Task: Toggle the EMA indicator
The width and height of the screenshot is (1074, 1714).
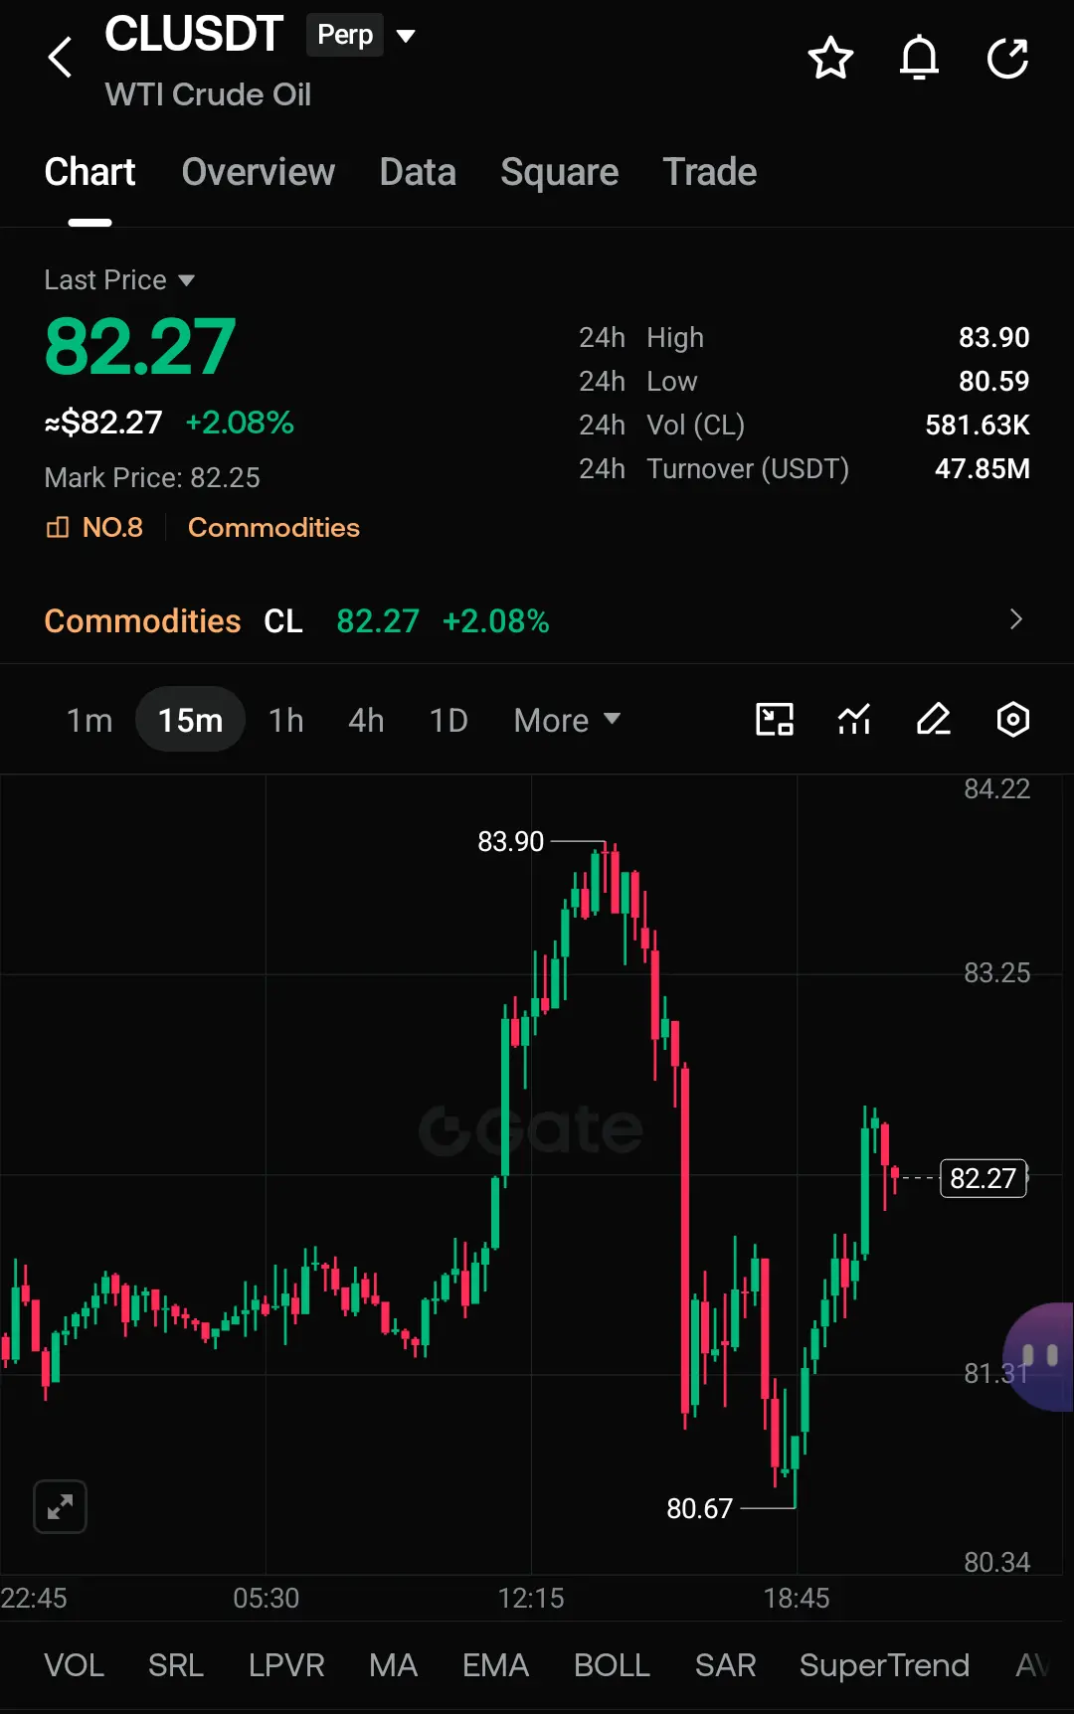Action: point(495,1665)
